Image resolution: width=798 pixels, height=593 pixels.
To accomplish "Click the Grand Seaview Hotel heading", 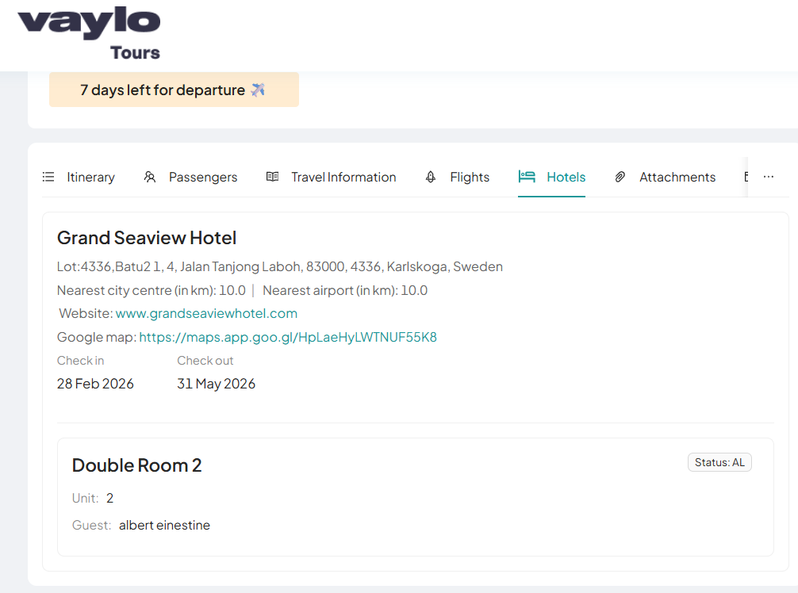I will [x=147, y=238].
